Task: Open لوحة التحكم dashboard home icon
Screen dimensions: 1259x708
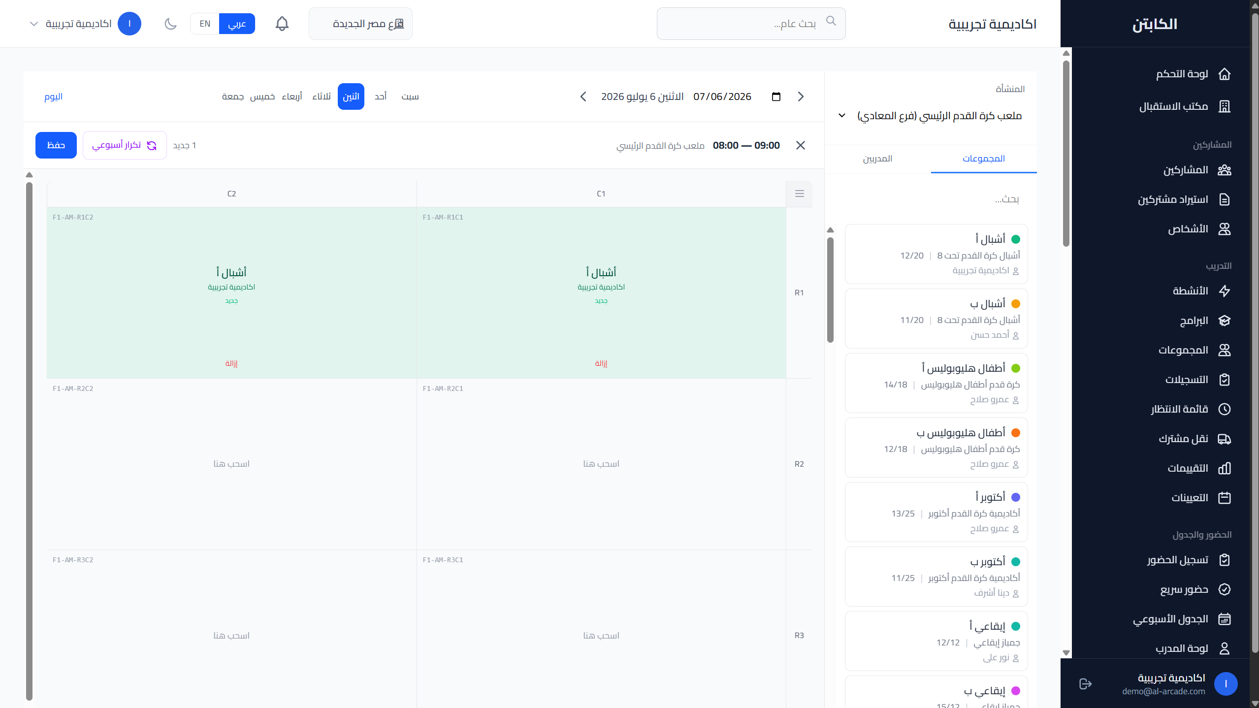Action: point(1224,74)
